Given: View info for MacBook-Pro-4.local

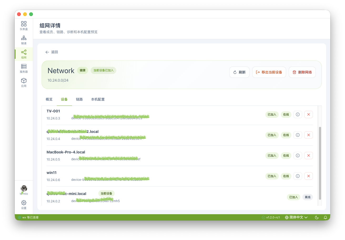Looking at the screenshot, I should pyautogui.click(x=298, y=156).
